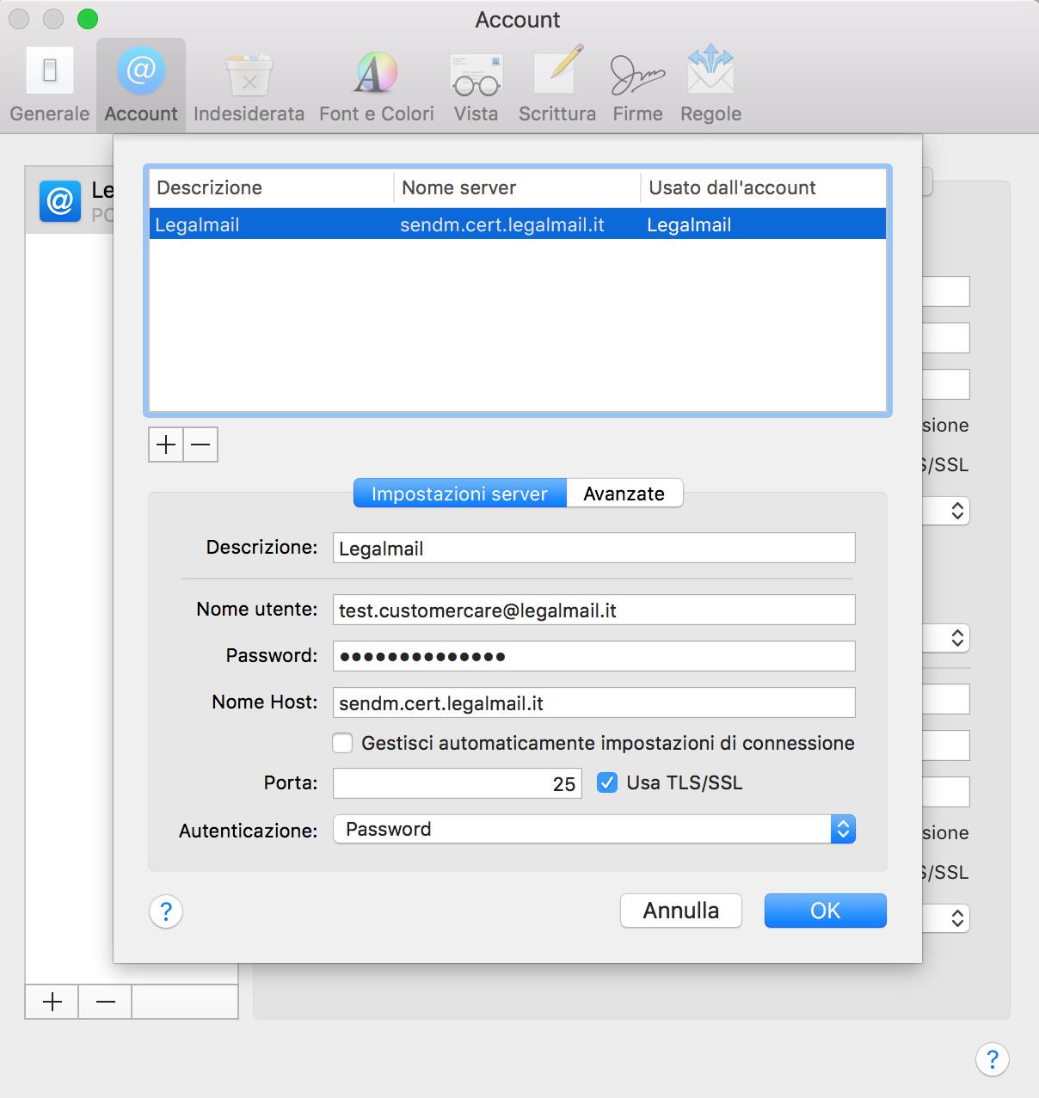
Task: Expand the Autenticazione Password dropdown
Action: click(x=593, y=829)
